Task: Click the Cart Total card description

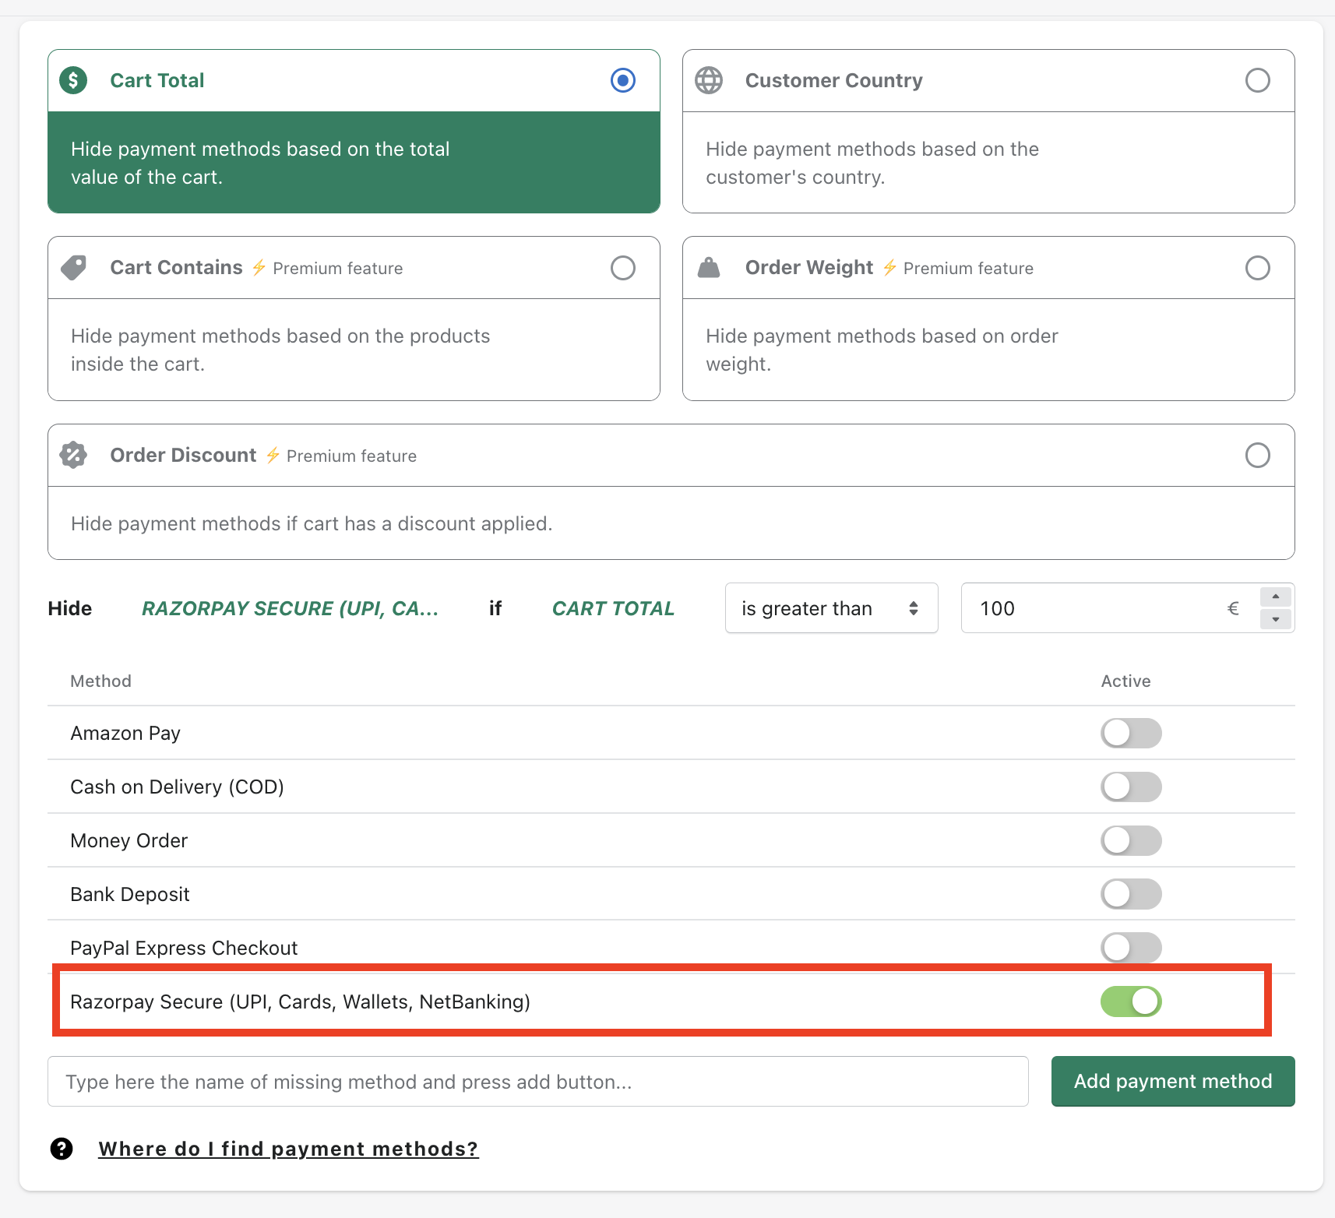Action: [260, 163]
